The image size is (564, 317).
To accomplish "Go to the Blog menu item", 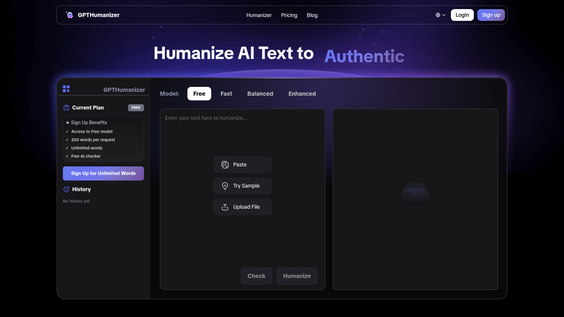I will [312, 15].
